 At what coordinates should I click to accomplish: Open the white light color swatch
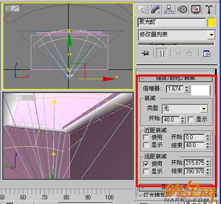[201, 90]
